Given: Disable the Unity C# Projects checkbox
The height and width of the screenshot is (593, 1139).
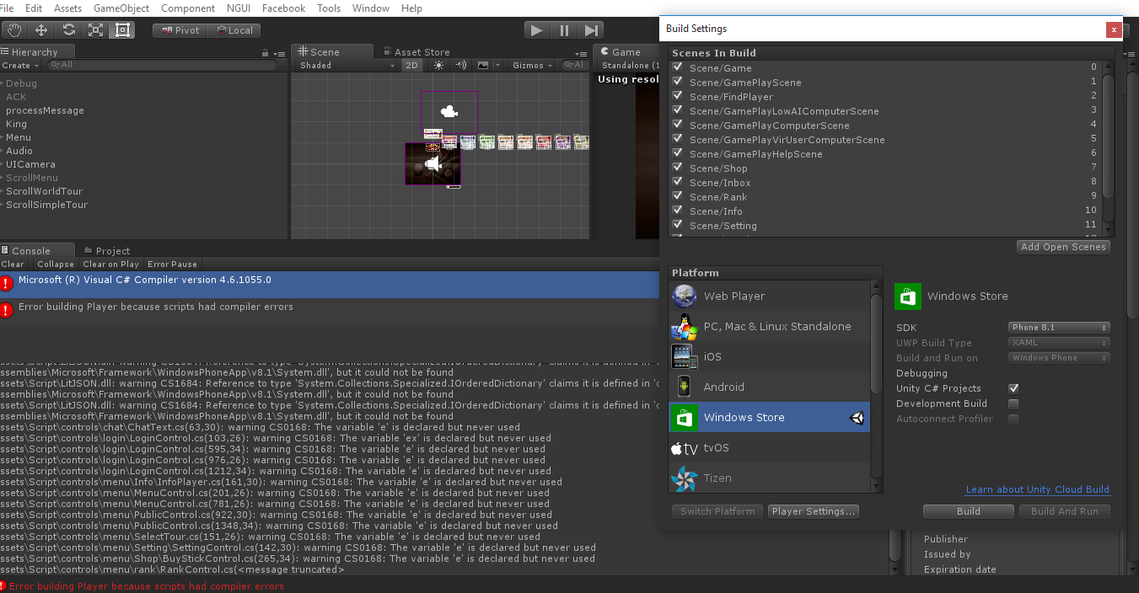Looking at the screenshot, I should click(1013, 388).
